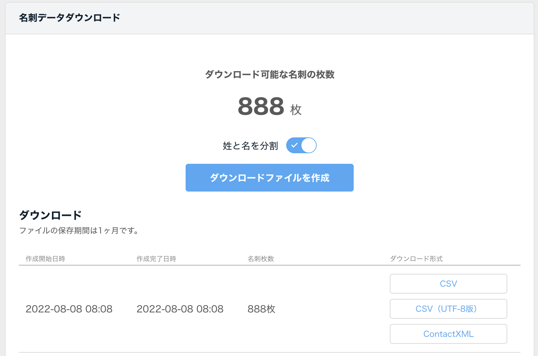
Task: Click the 名刺枚数 column header
Action: click(261, 259)
